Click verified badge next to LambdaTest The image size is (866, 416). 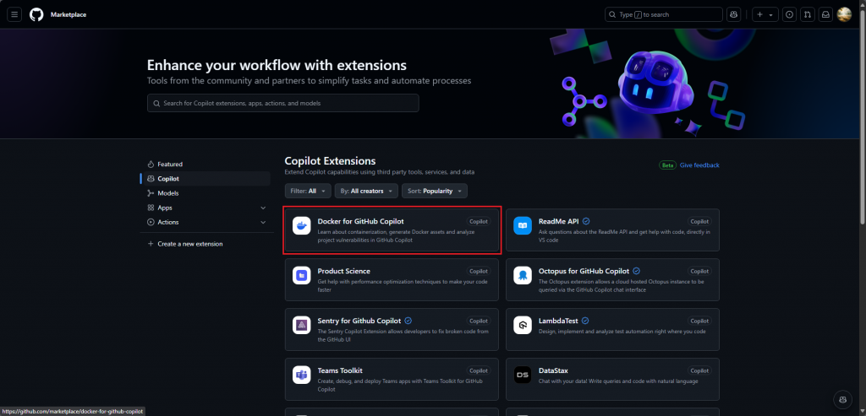point(585,321)
